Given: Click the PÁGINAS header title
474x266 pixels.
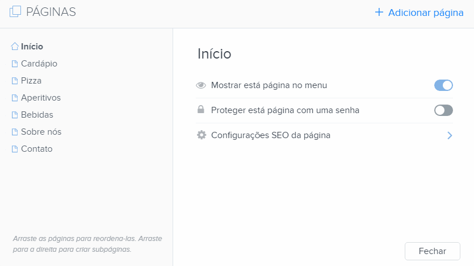Looking at the screenshot, I should (x=51, y=12).
